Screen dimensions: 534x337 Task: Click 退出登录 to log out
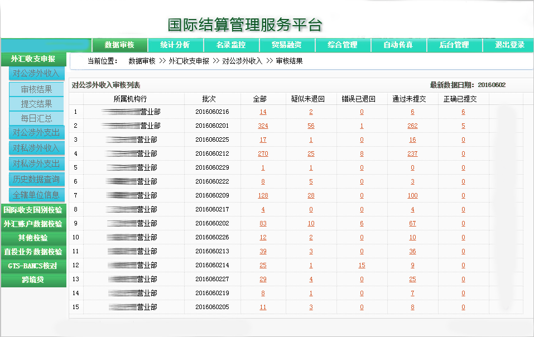click(x=509, y=45)
